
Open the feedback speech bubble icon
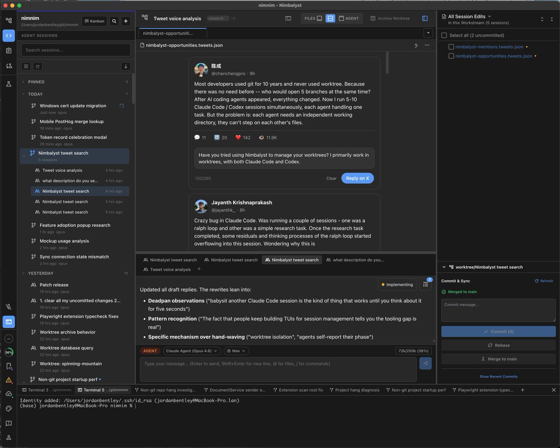click(x=8, y=423)
